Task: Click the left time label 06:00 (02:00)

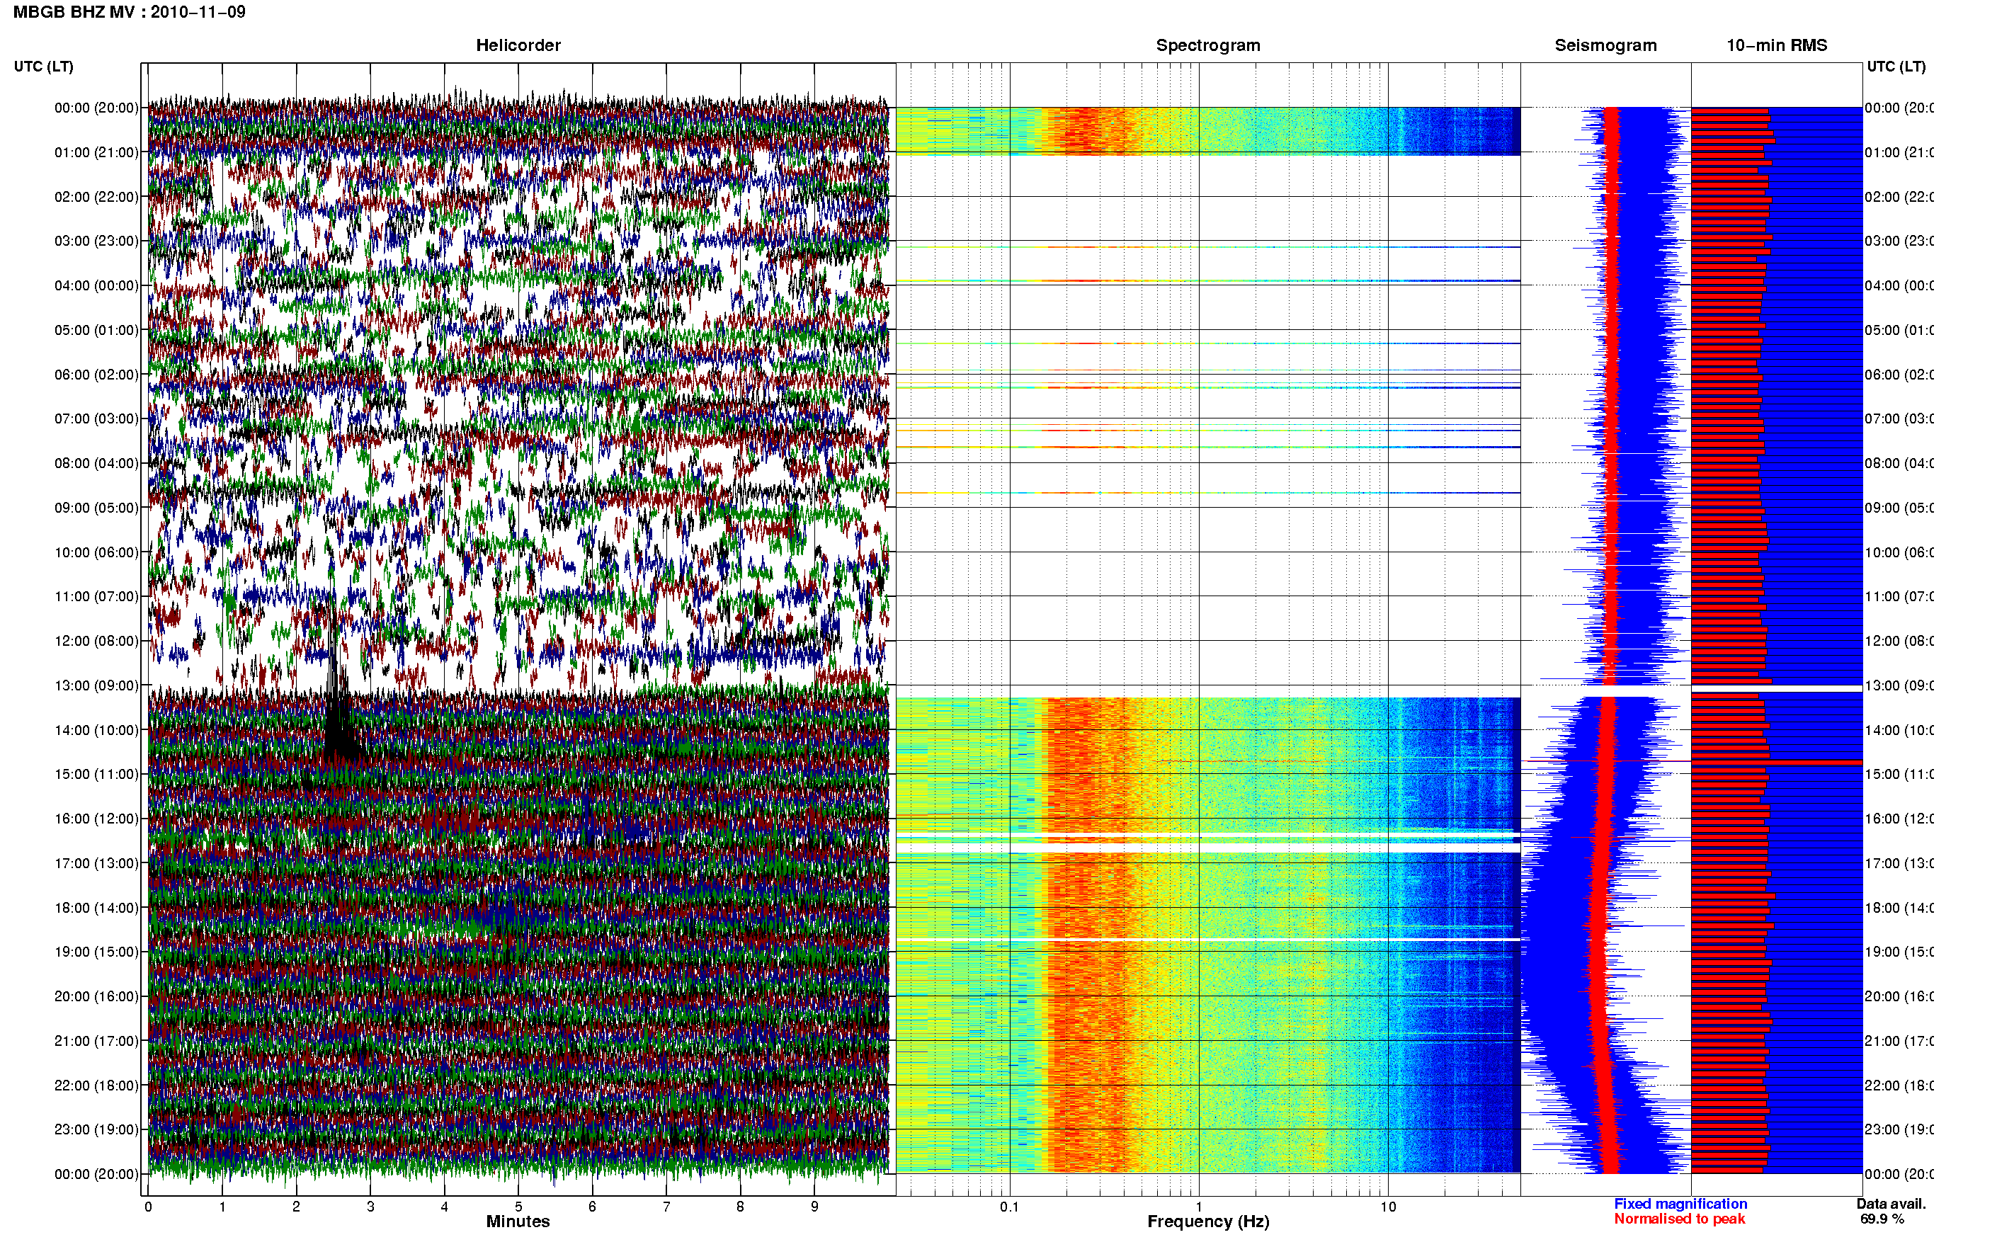Action: pos(96,375)
